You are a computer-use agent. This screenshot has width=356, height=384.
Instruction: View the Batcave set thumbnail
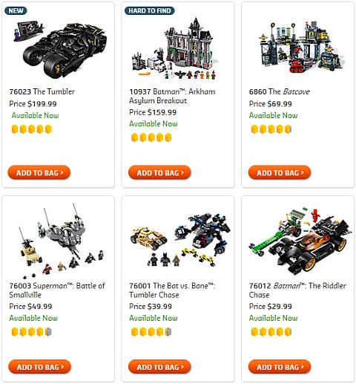[300, 47]
